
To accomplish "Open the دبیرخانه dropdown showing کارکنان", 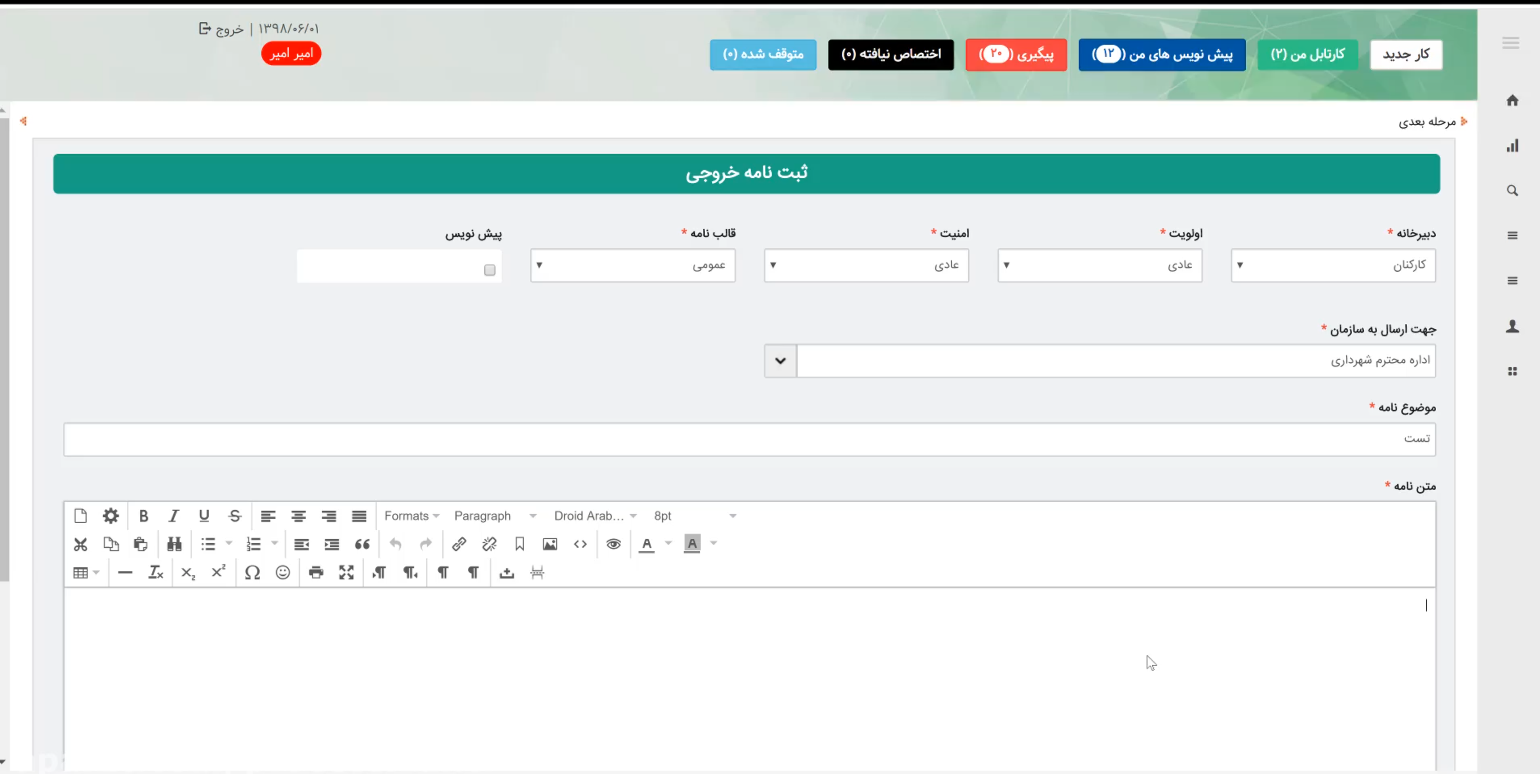I will click(x=1333, y=265).
